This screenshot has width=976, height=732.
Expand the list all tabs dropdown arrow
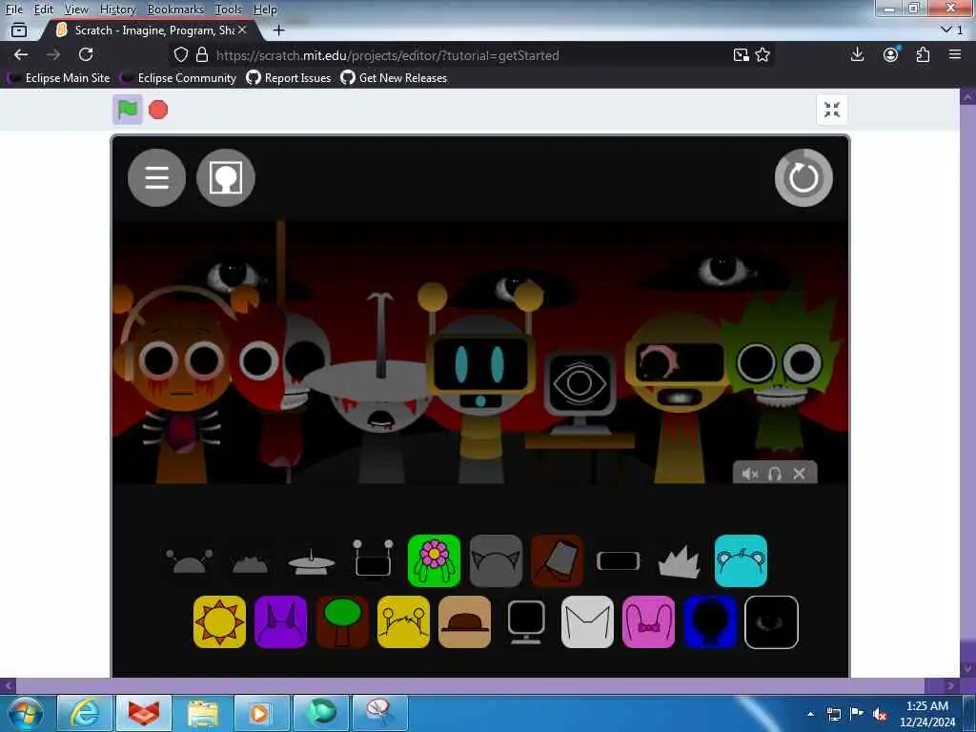pyautogui.click(x=946, y=30)
